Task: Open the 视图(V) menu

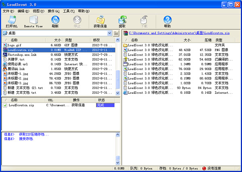Action: (x=39, y=11)
